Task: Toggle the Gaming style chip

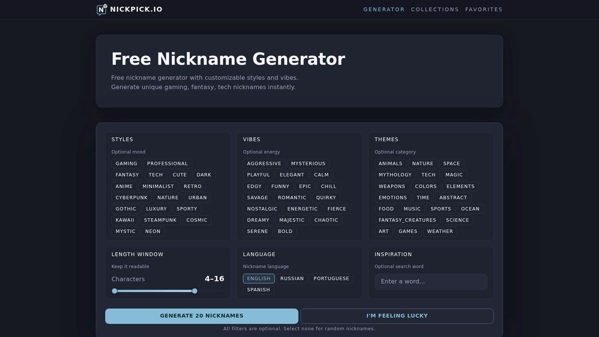Action: pyautogui.click(x=127, y=164)
